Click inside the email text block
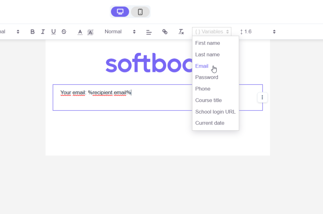Screen dimensions: 323x214 point(123,98)
